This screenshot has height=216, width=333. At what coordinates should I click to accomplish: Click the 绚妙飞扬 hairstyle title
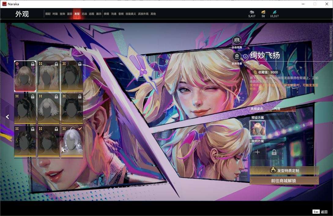coord(265,55)
